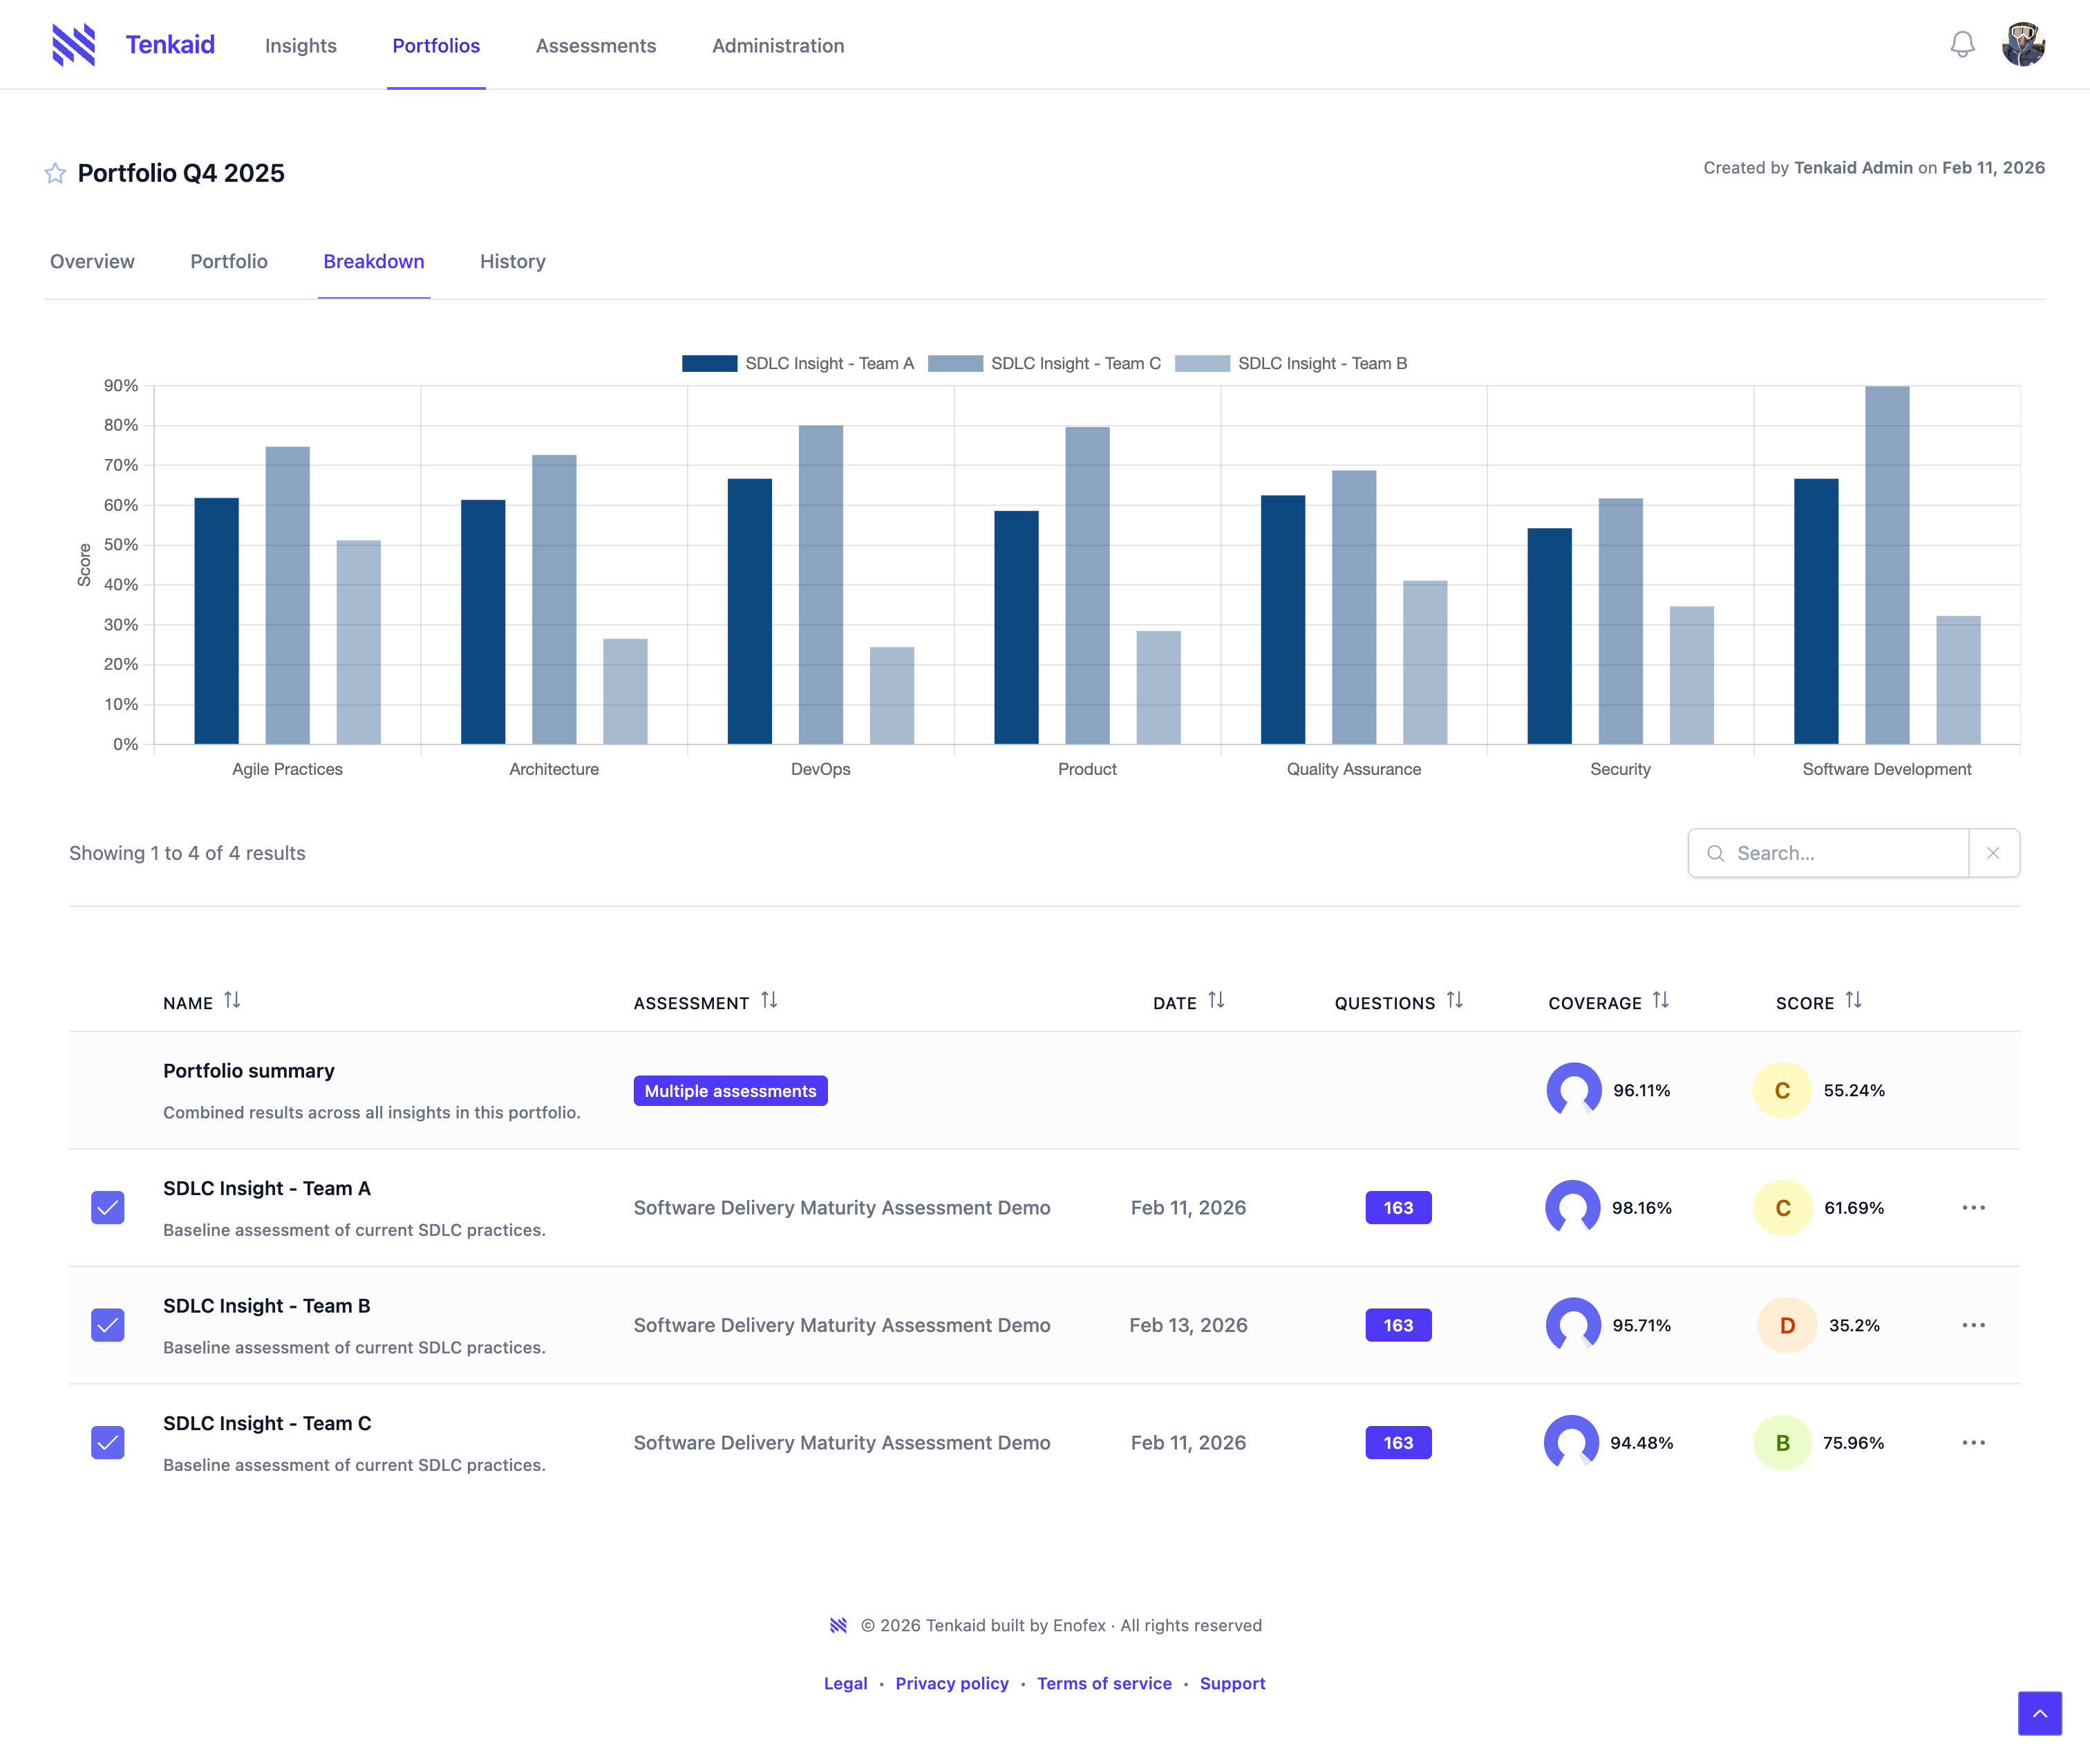The width and height of the screenshot is (2090, 1764).
Task: Open the Privacy policy link
Action: click(x=951, y=1683)
